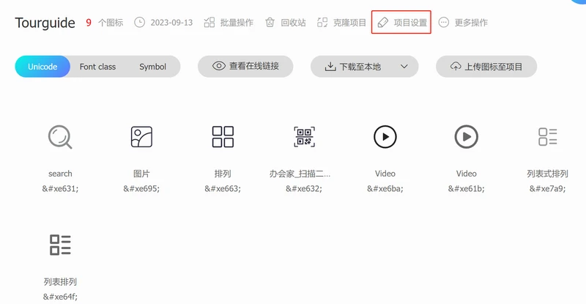This screenshot has height=304, width=586.
Task: Click the search magnifier icon
Action: point(60,137)
